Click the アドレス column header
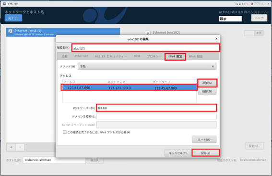 (x=84, y=82)
